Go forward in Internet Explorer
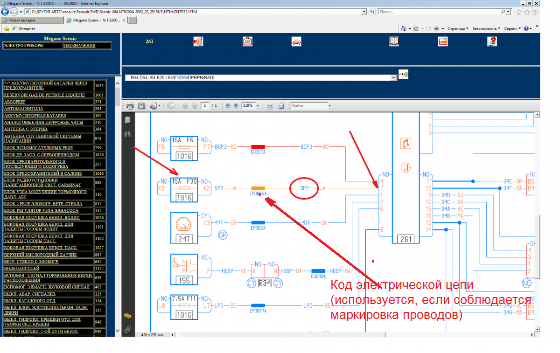The height and width of the screenshot is (353, 560). (14, 12)
